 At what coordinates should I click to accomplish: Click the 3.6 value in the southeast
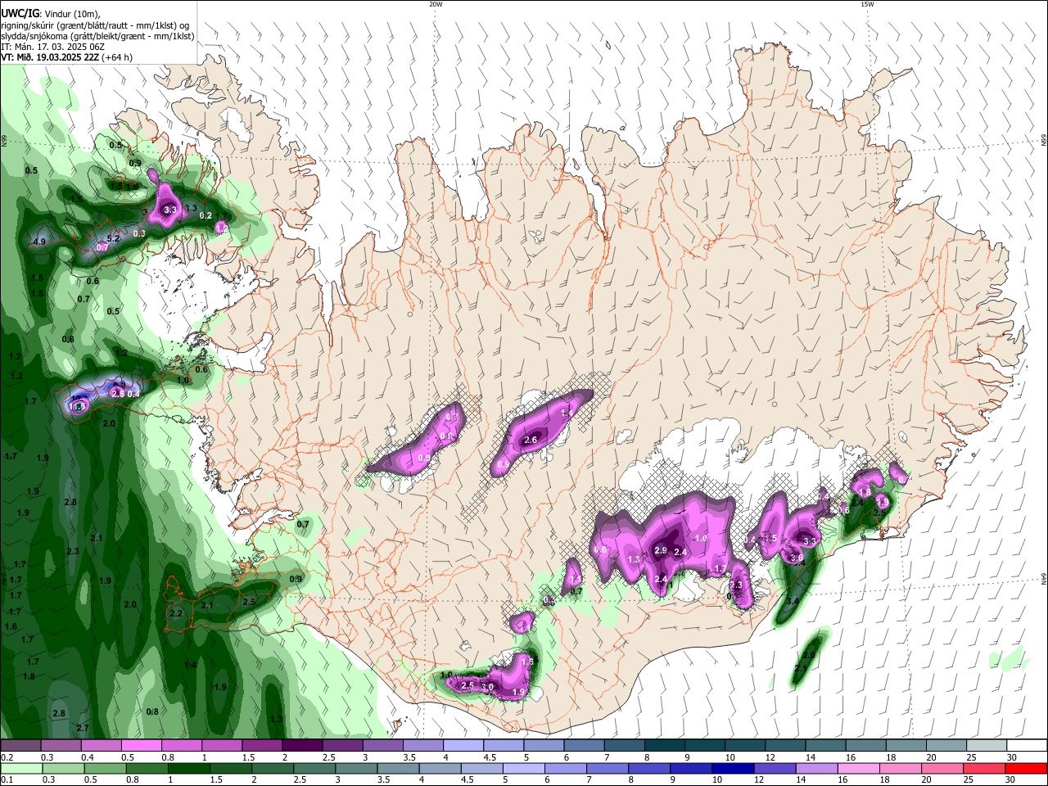[797, 558]
